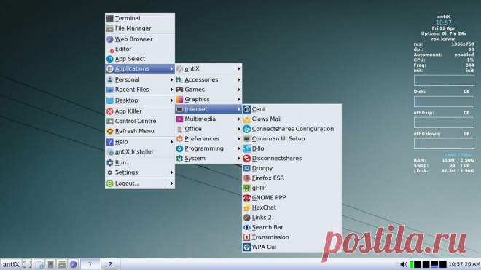The width and height of the screenshot is (481, 270).
Task: Click the terminal launcher in taskbar
Action: 51,264
